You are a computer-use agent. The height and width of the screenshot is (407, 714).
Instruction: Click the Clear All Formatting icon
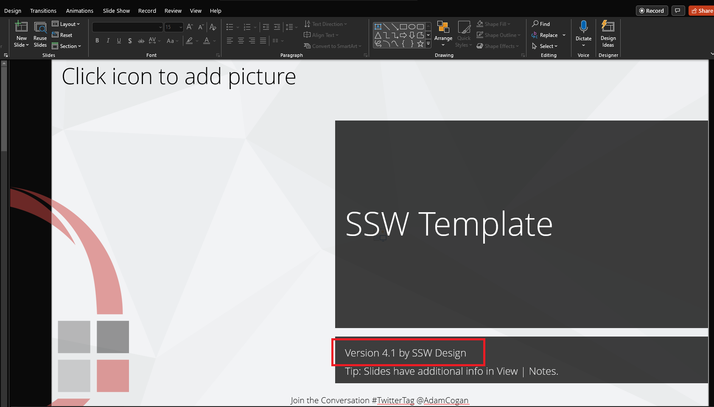coord(213,27)
